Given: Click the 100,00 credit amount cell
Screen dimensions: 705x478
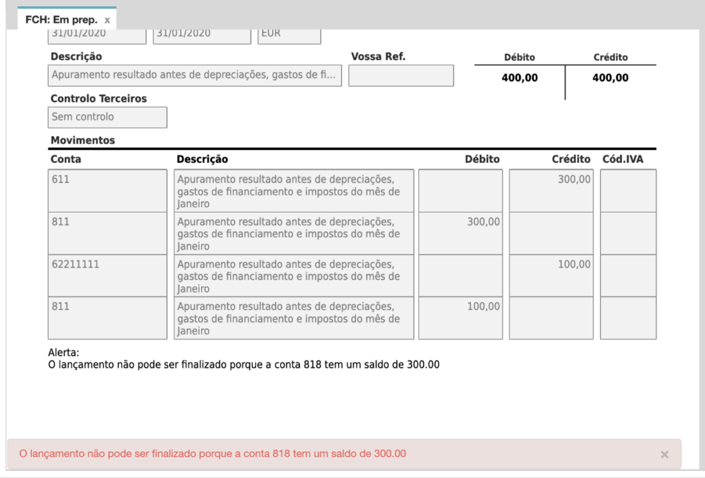Looking at the screenshot, I should pos(551,276).
